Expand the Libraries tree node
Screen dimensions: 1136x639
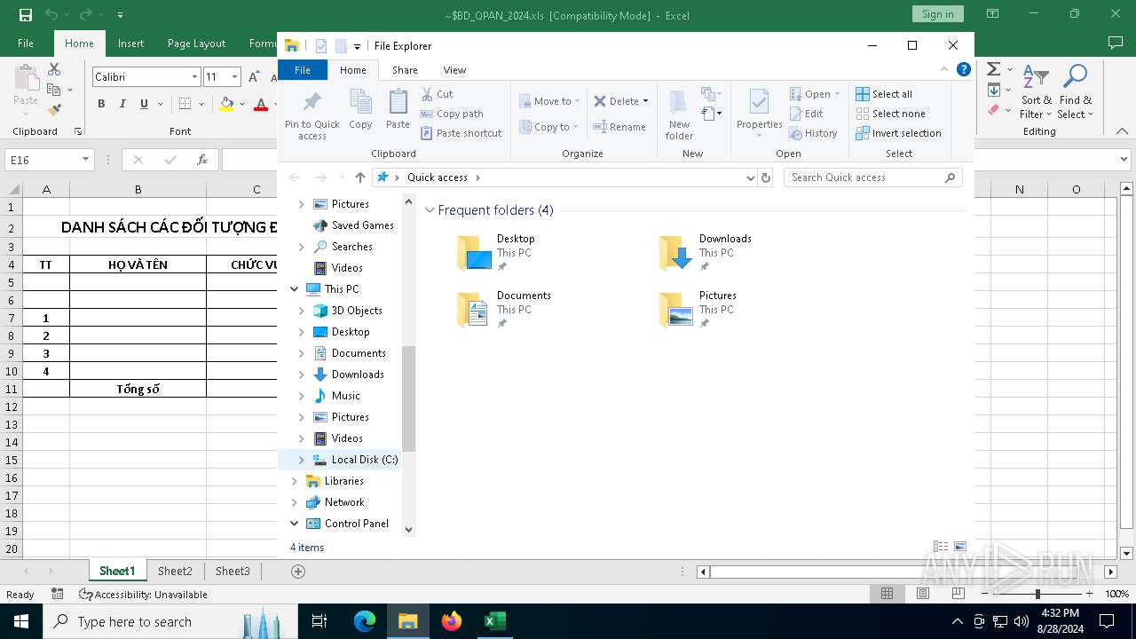(294, 481)
